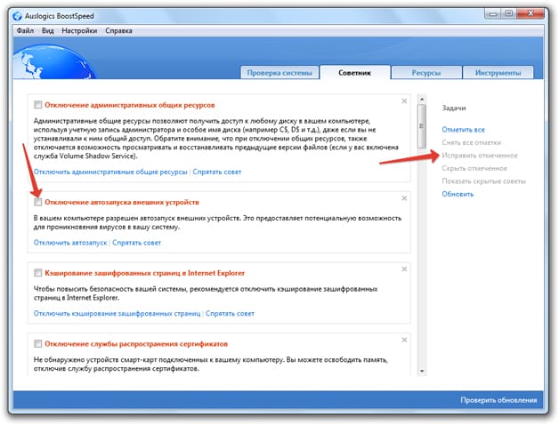Viewport: 559px width, 425px height.
Task: Tick the 'Отключение автозапуска внешних устройств' checkbox
Action: pos(37,202)
